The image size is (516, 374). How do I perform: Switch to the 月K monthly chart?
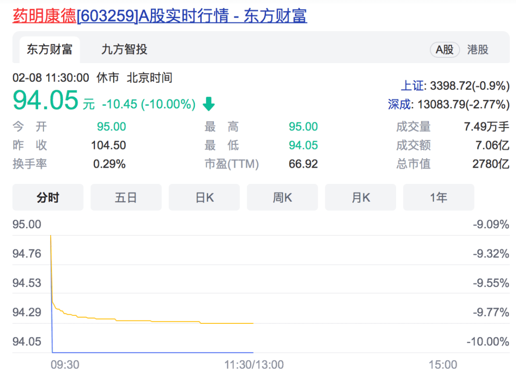(360, 197)
